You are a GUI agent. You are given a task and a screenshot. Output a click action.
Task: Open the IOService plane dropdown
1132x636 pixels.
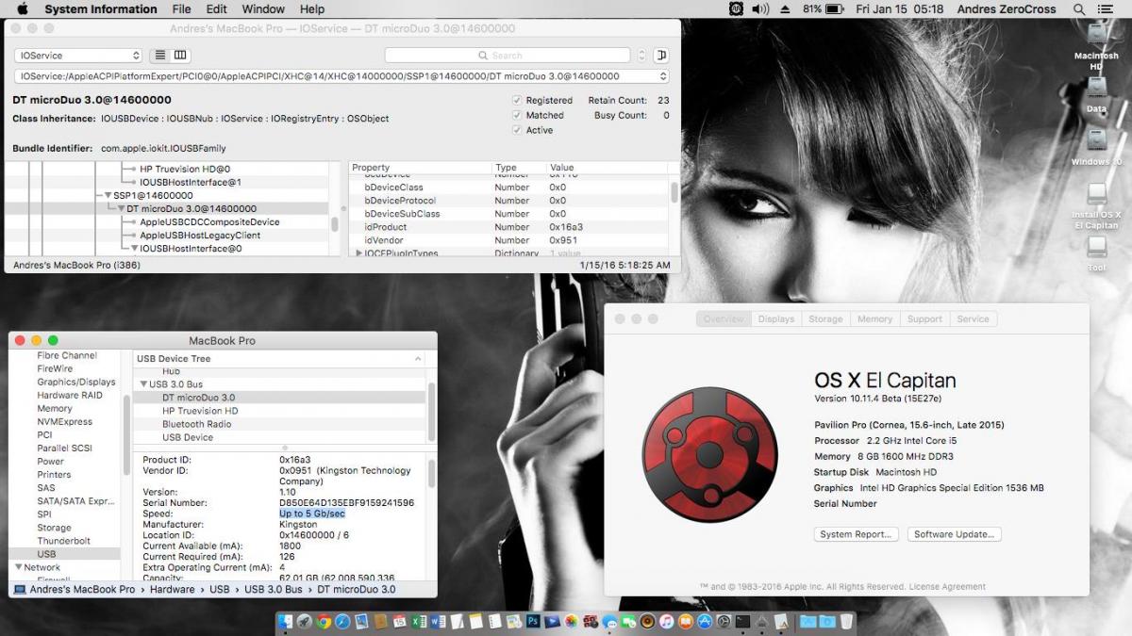click(78, 56)
